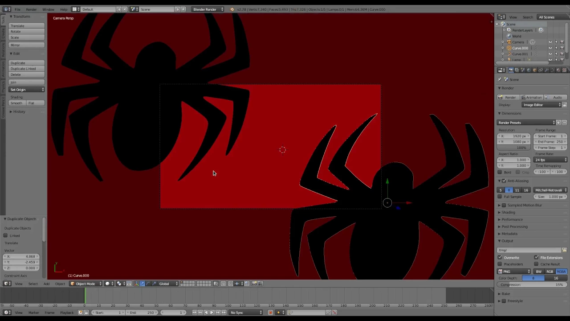Open the curve Data properties tab
The image size is (570, 321).
click(552, 70)
